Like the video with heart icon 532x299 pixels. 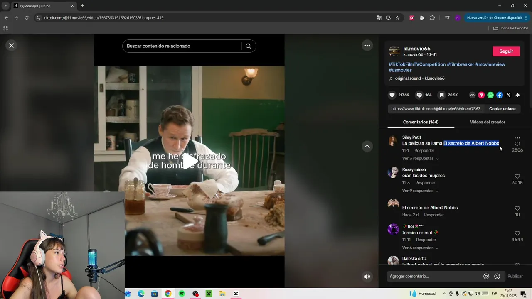click(x=392, y=95)
